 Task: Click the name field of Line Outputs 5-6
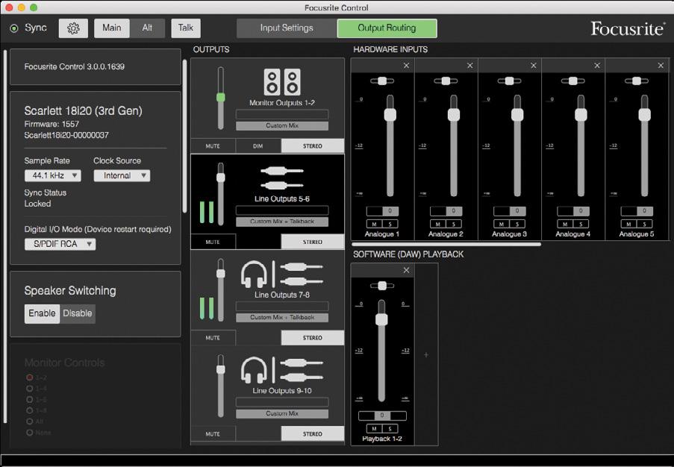(x=282, y=210)
